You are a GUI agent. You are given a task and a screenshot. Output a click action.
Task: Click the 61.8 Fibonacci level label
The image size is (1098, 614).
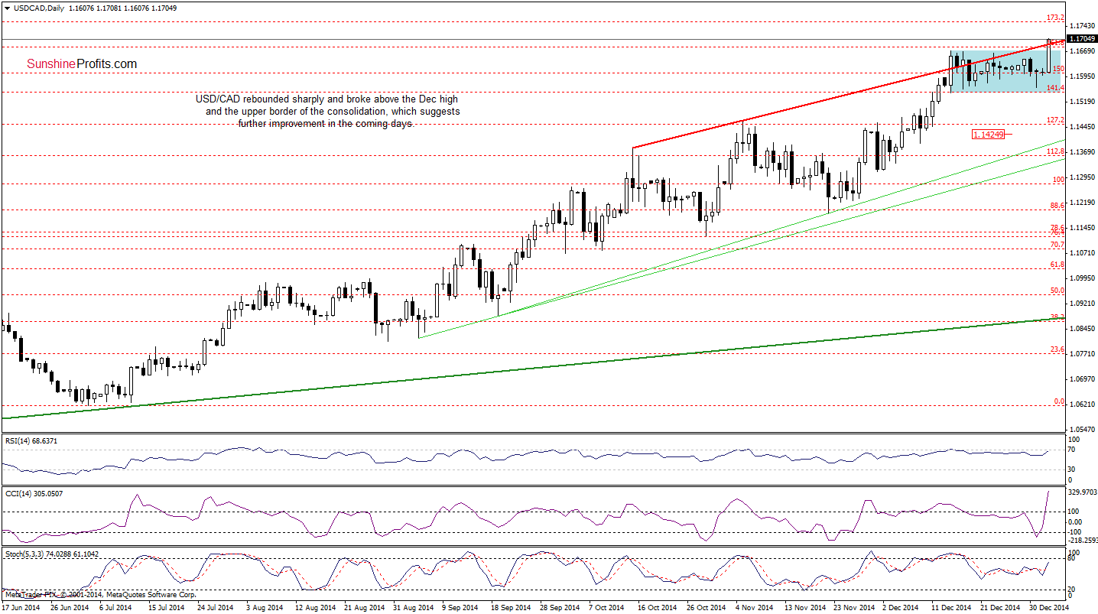tap(1058, 265)
